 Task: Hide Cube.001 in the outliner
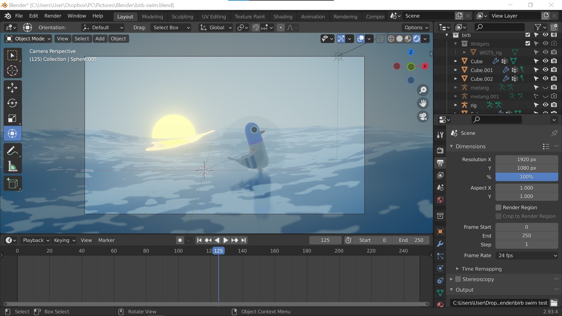pos(545,70)
